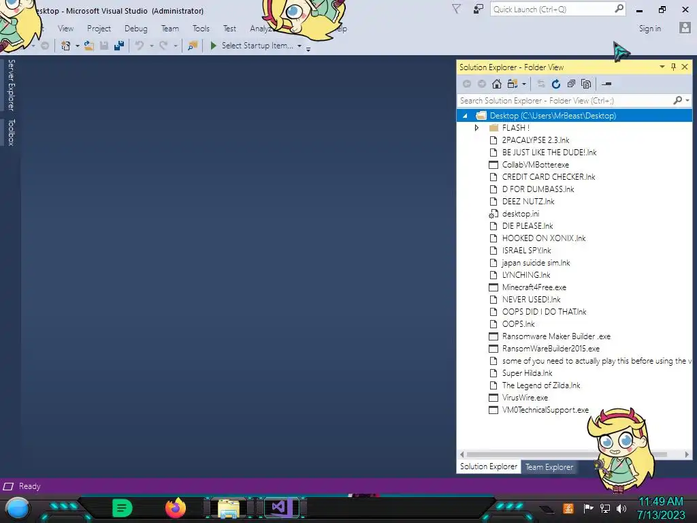The width and height of the screenshot is (697, 523).
Task: Switch to the Team Explorer tab
Action: pos(549,467)
